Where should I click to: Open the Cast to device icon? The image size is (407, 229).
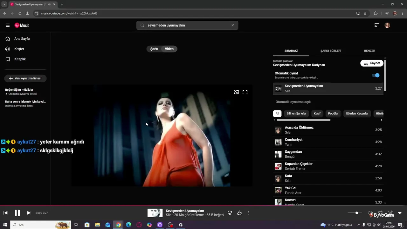[x=377, y=25]
